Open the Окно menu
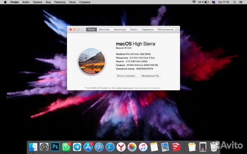The width and height of the screenshot is (247, 154). pyautogui.click(x=72, y=2)
